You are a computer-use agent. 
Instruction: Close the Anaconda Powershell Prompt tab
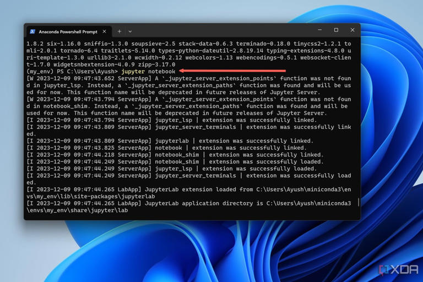[105, 31]
